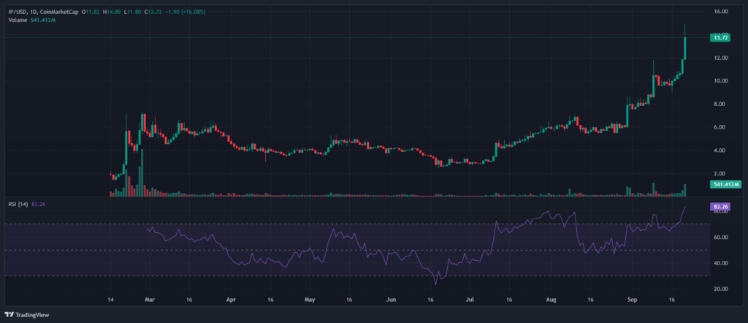This screenshot has width=748, height=323.
Task: Click the Mar label on time axis
Action: 149,300
